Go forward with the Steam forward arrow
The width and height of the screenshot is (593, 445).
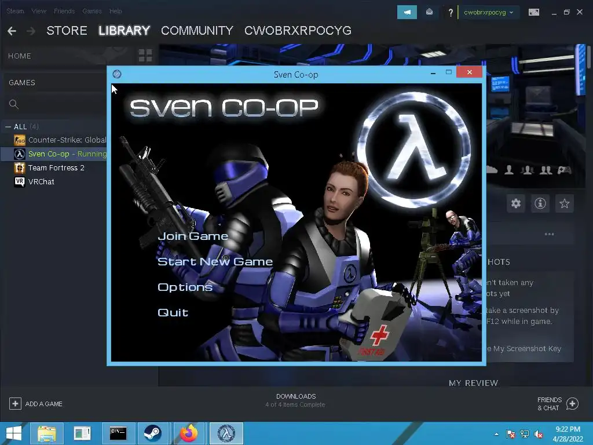[x=31, y=31]
